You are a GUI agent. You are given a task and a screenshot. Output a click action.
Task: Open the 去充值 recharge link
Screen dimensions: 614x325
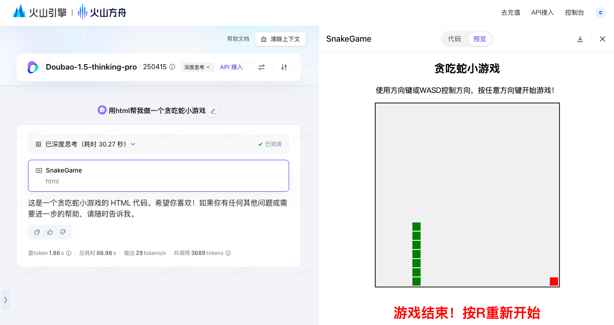coord(510,12)
